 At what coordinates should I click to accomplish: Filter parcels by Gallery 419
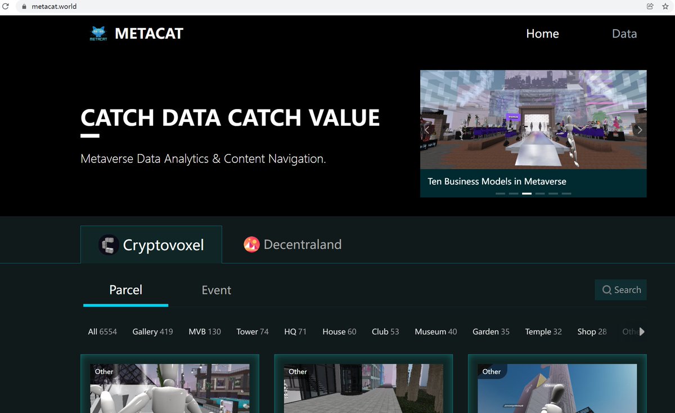pos(152,332)
